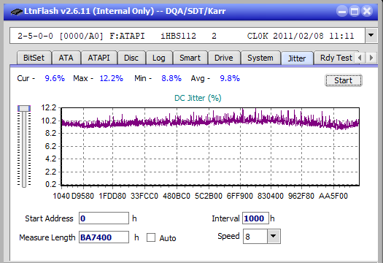Maximize the LtnFlash window
The width and height of the screenshot is (383, 263).
pyautogui.click(x=355, y=11)
